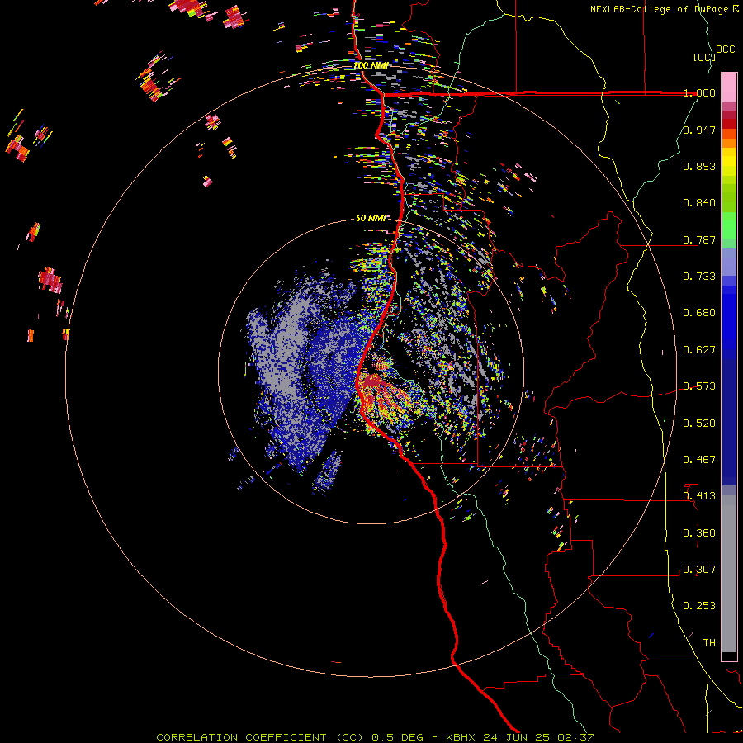The height and width of the screenshot is (743, 743).
Task: Pick the orange color bar segment
Action: pos(729,143)
